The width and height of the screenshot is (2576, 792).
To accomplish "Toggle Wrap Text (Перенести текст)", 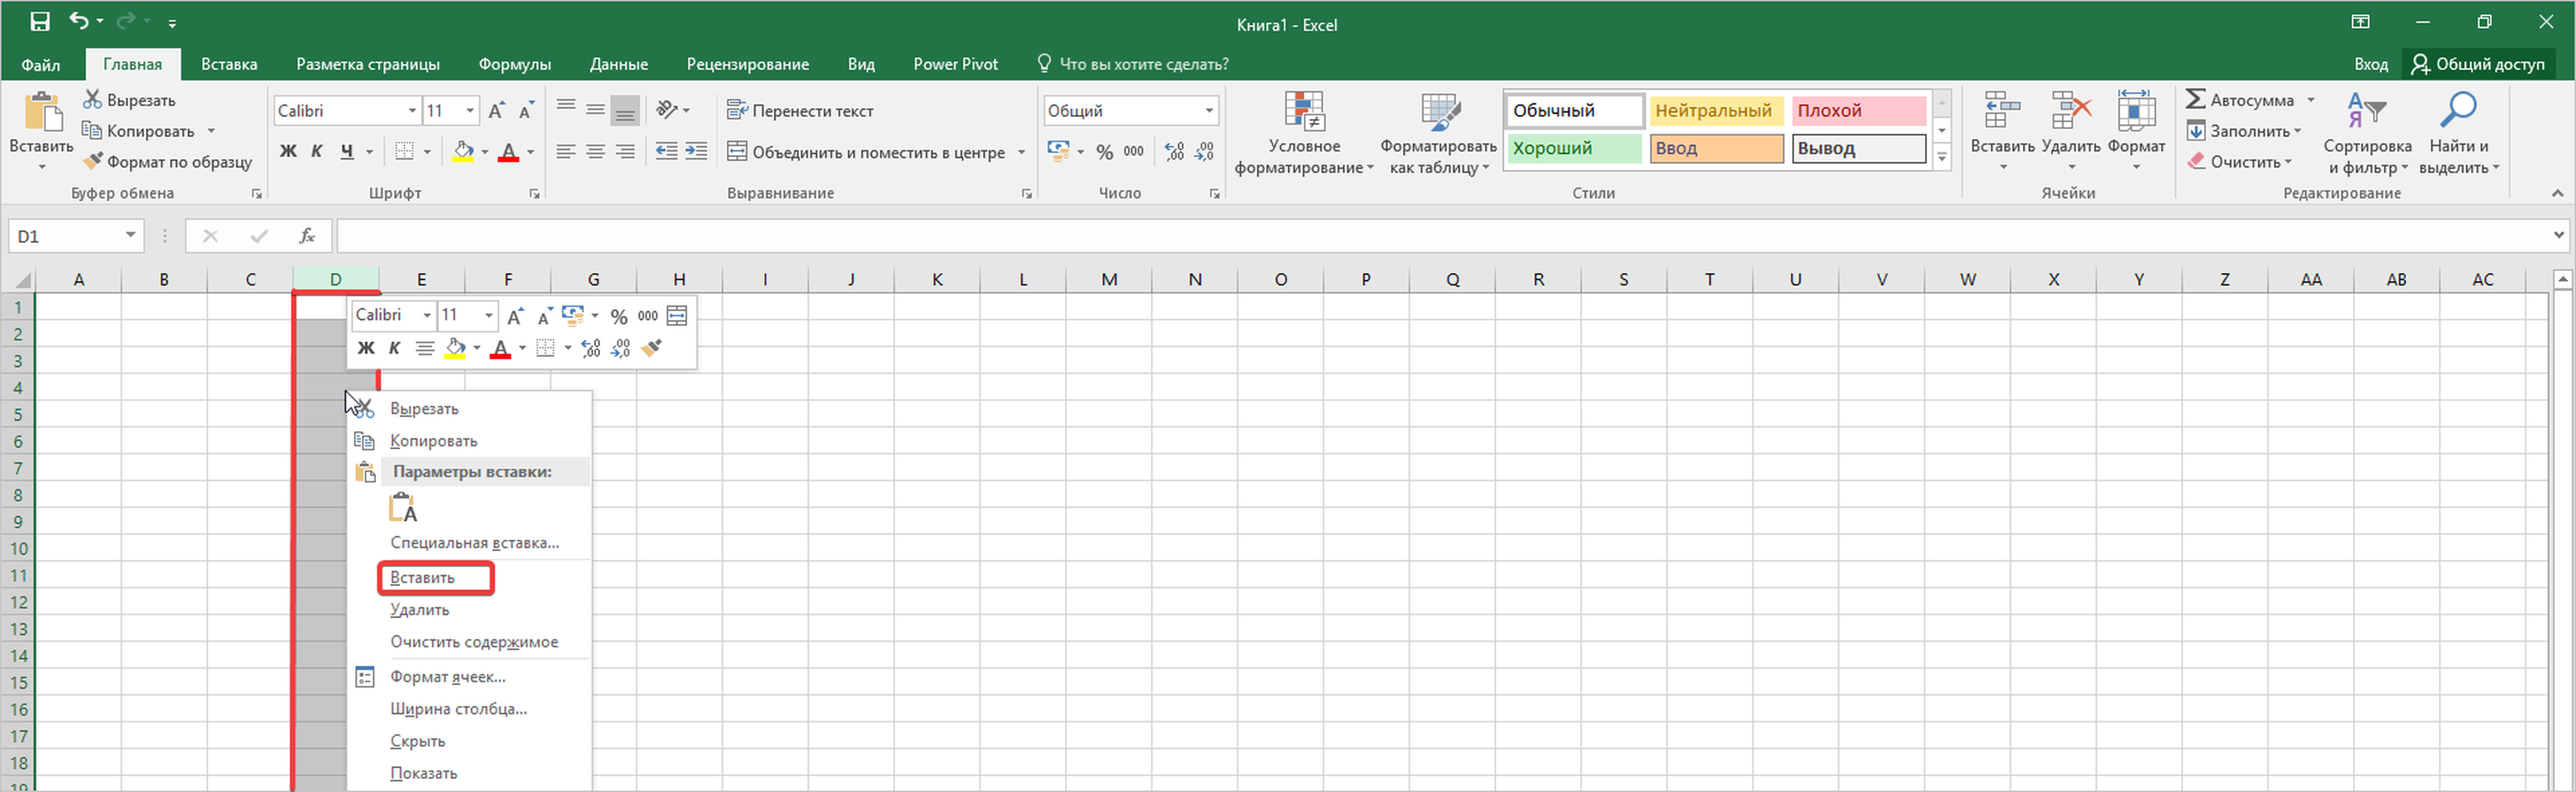I will coord(800,111).
